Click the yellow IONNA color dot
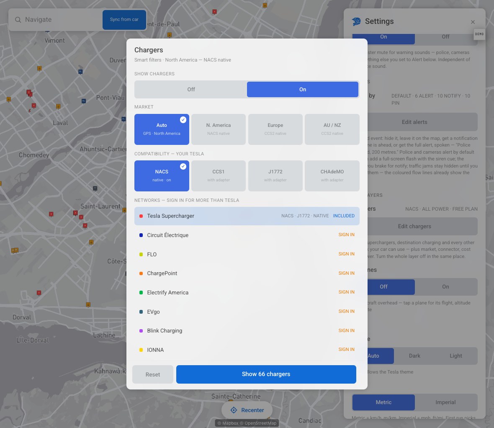 pyautogui.click(x=141, y=350)
